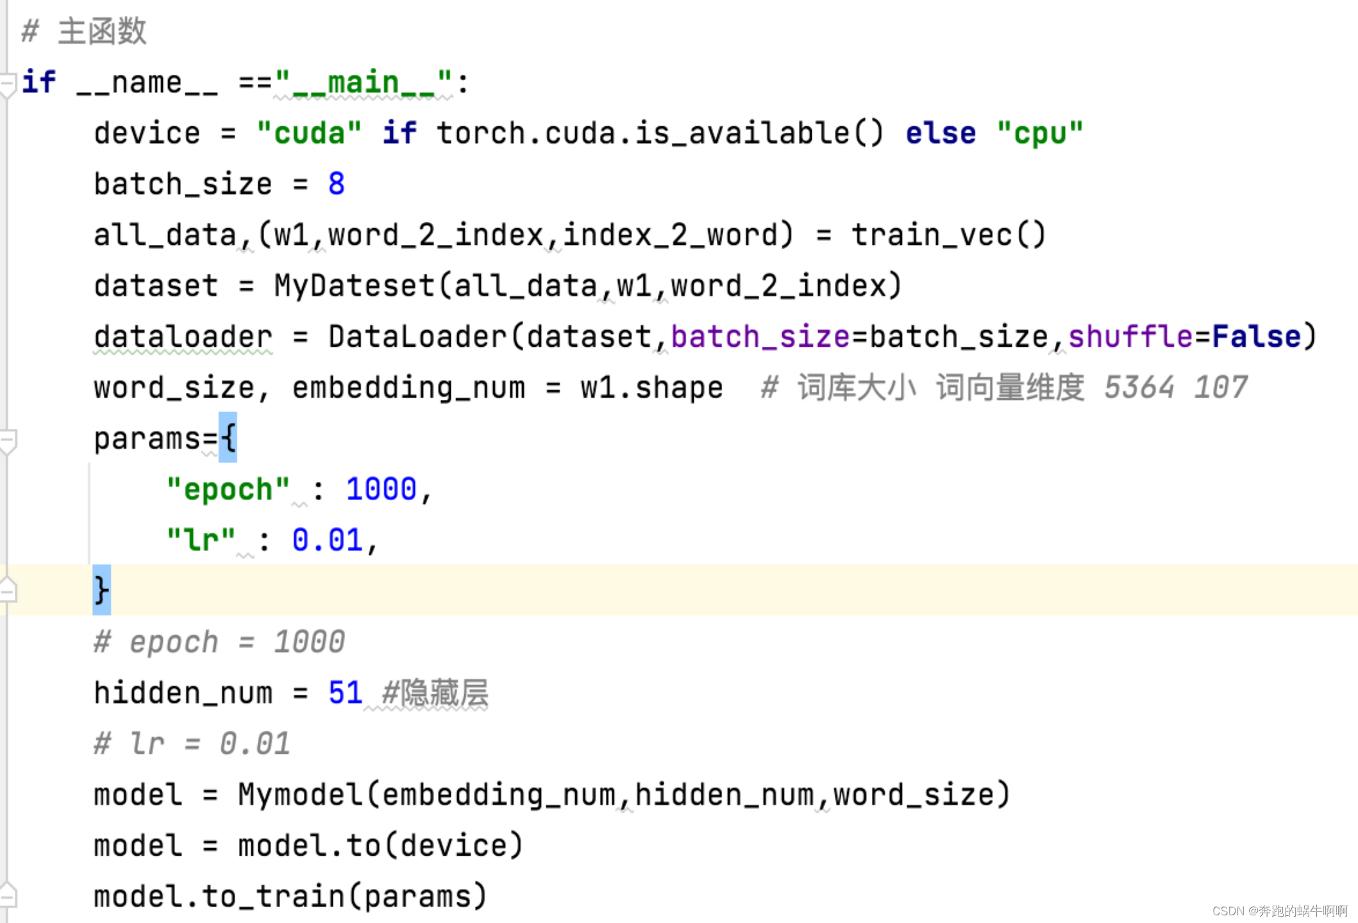The height and width of the screenshot is (923, 1358).
Task: Click the batch_size value 8
Action: pos(336,184)
